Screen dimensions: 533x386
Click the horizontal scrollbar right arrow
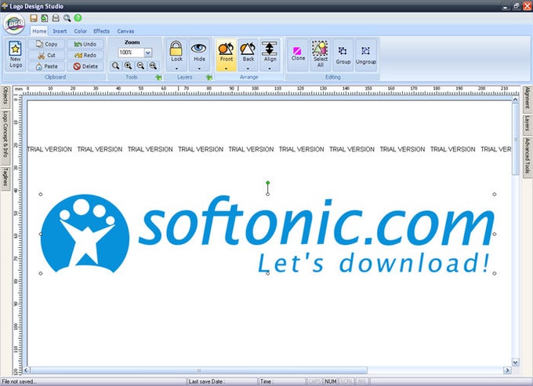click(507, 370)
